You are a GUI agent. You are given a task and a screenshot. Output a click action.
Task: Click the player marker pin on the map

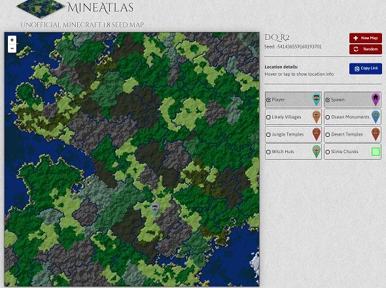click(x=155, y=209)
